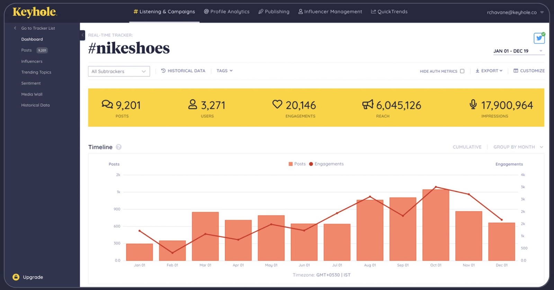Open the QuickTrends tab
This screenshot has height=290, width=554.
click(x=389, y=12)
